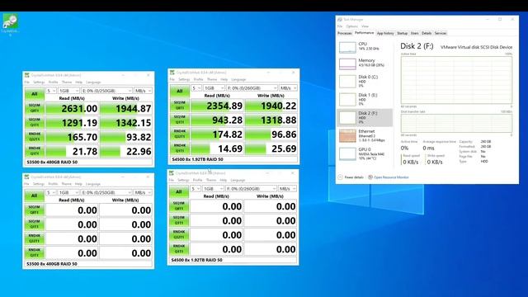Switch to the Performance tab in Task Manager
Image resolution: width=528 pixels, height=297 pixels.
tap(364, 33)
